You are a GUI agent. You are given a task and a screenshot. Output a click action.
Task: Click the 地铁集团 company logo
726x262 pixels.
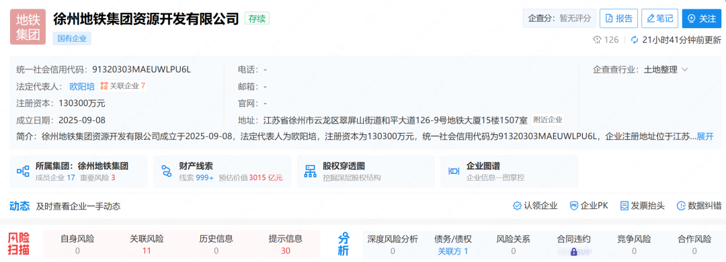(28, 27)
